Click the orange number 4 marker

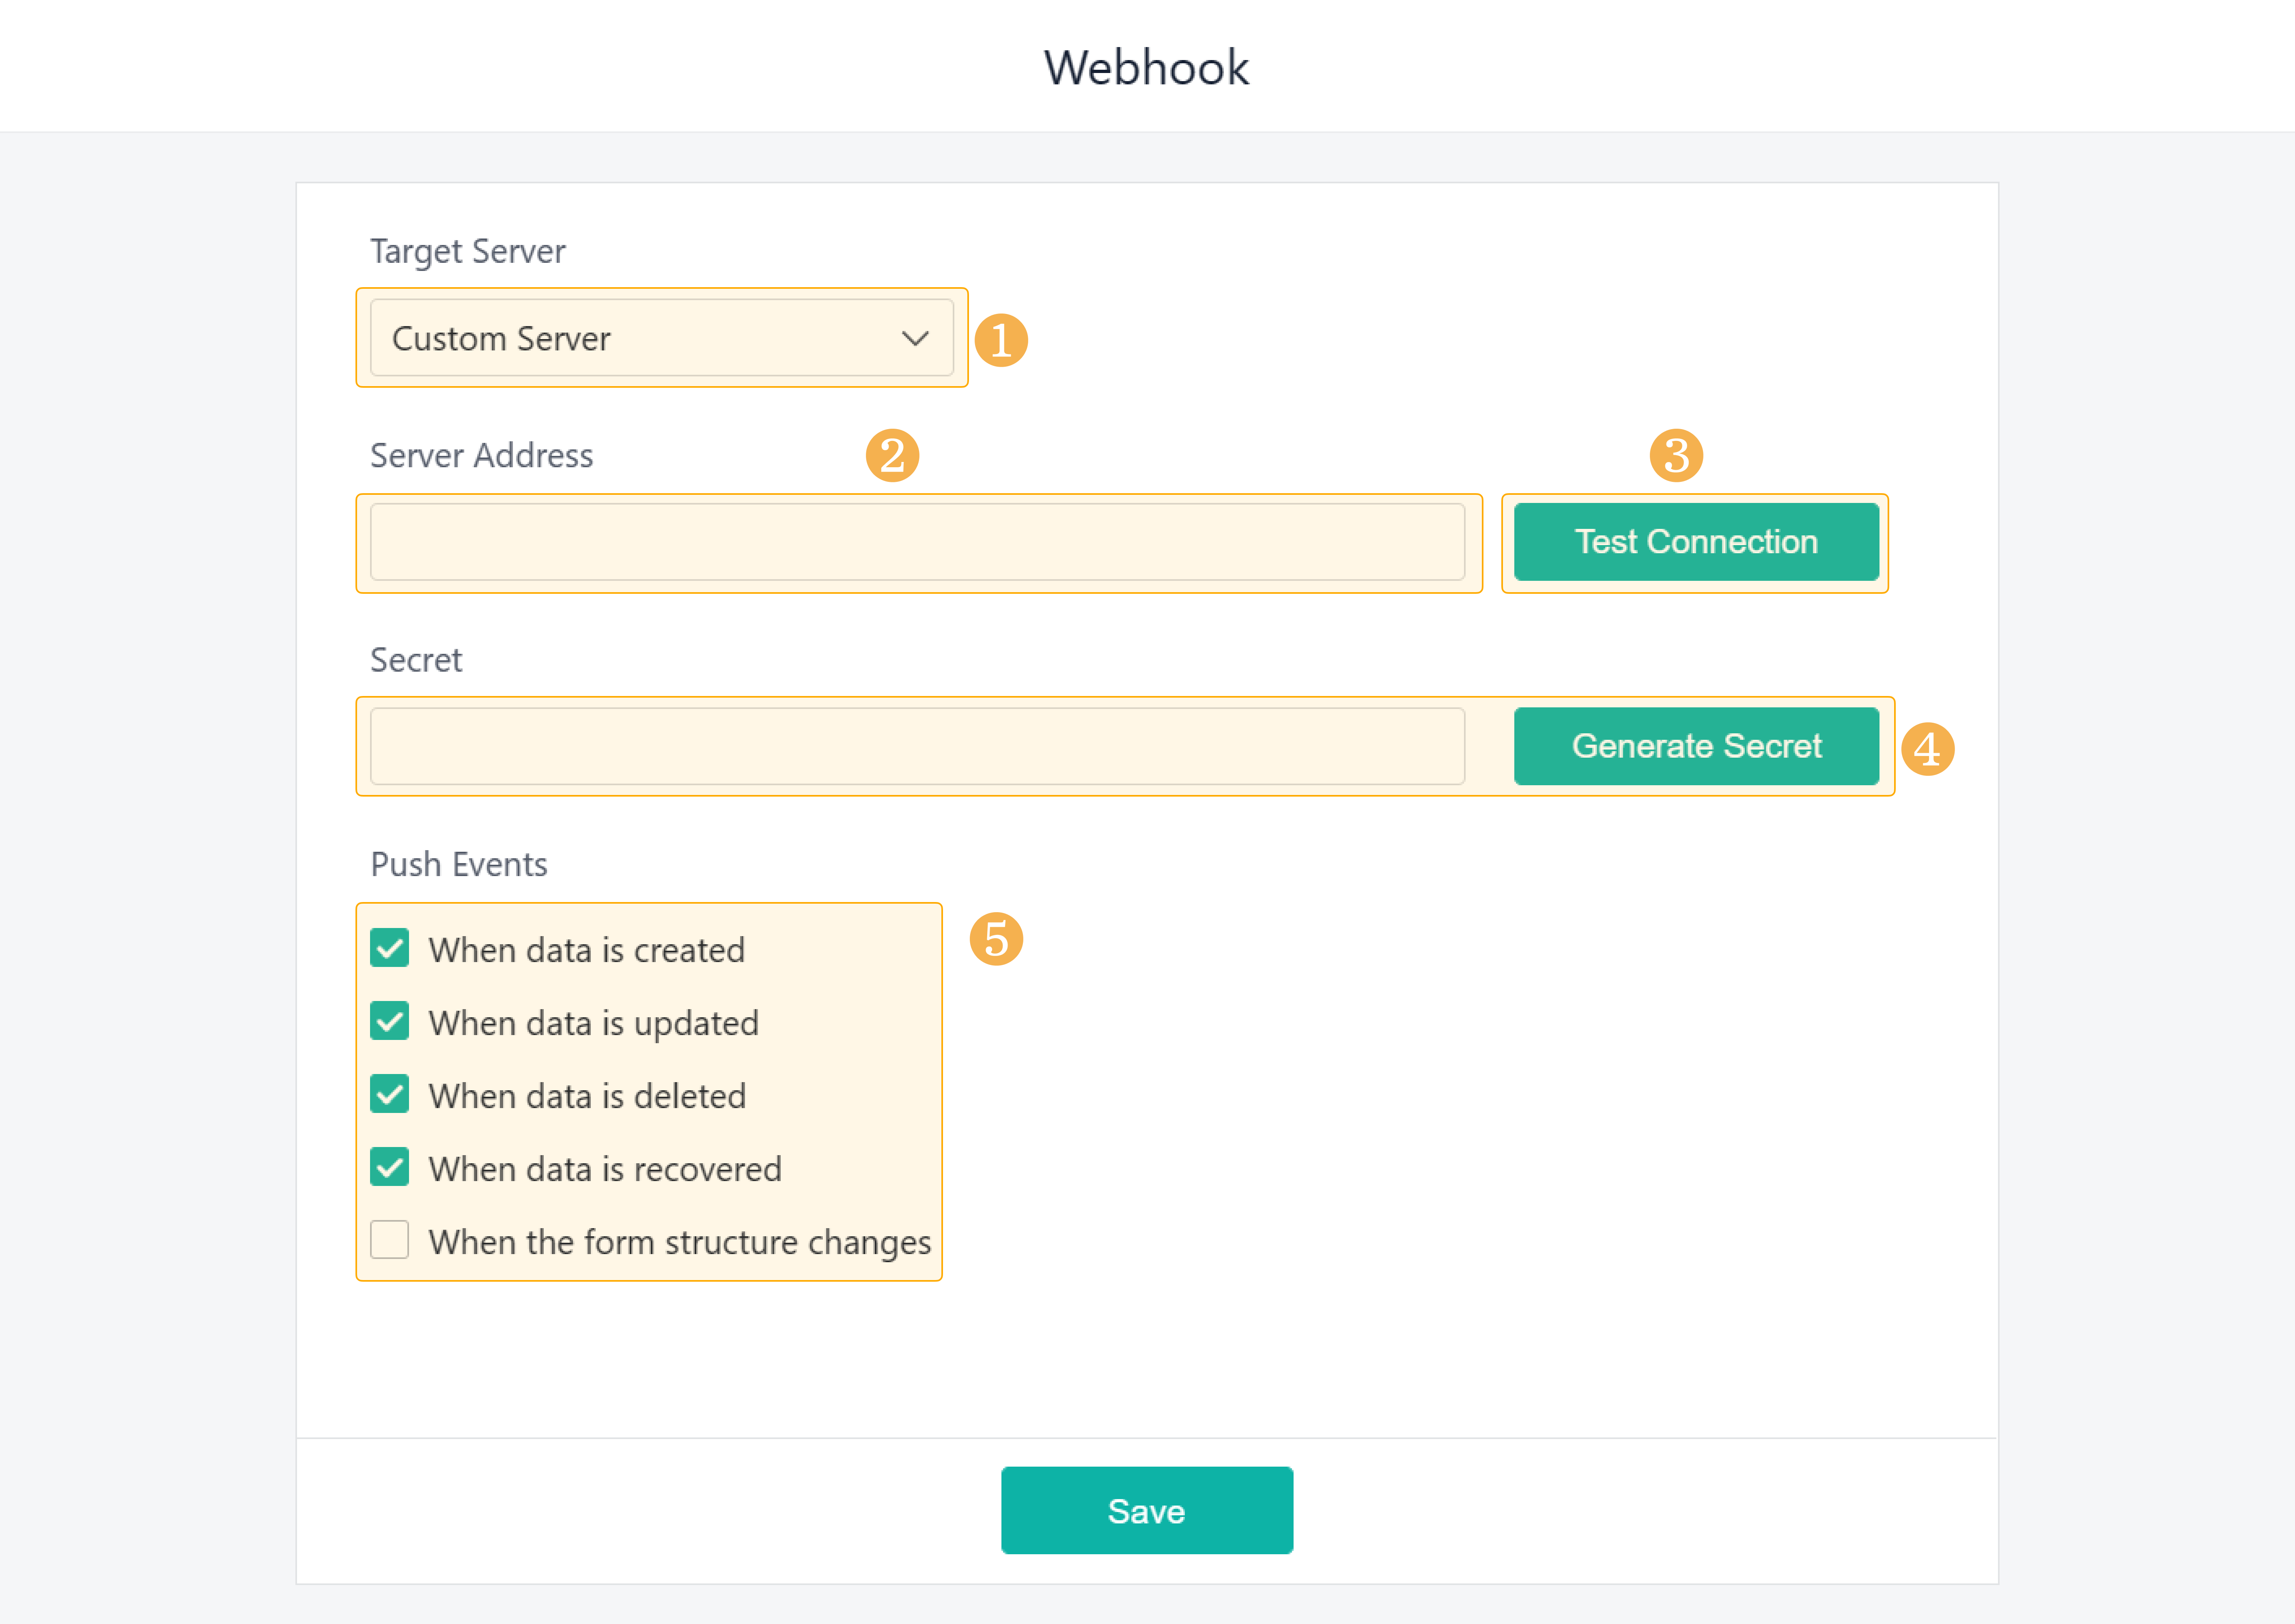(1927, 749)
